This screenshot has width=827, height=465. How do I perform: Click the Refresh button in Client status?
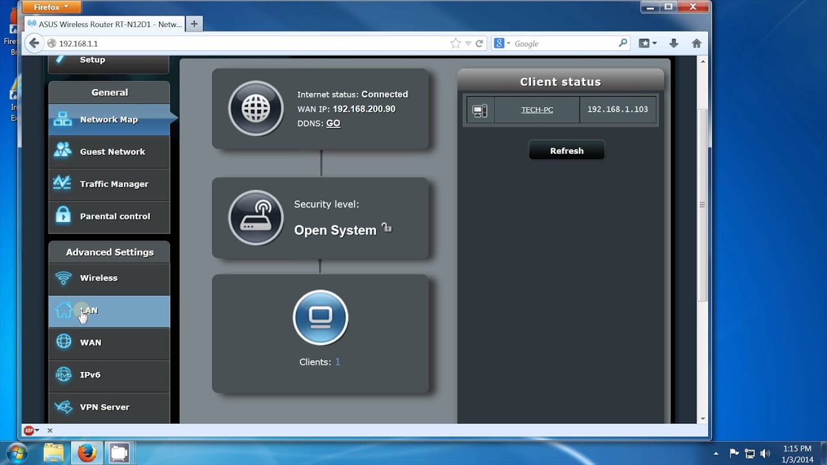click(x=567, y=150)
